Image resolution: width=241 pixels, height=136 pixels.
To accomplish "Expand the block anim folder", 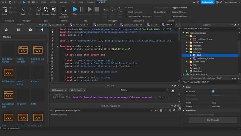I will coord(187,42).
